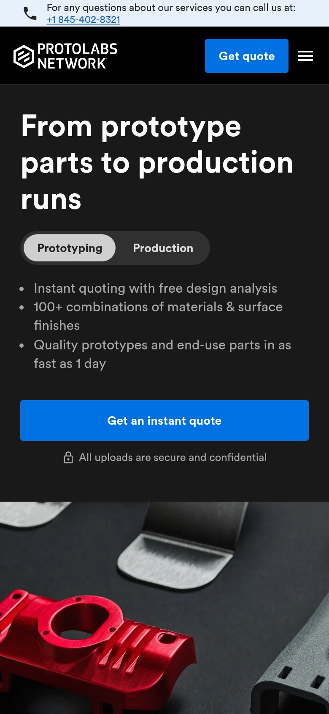Call the +1 845-402-8321 phone link
Viewport: 329px width, 714px height.
click(x=84, y=19)
